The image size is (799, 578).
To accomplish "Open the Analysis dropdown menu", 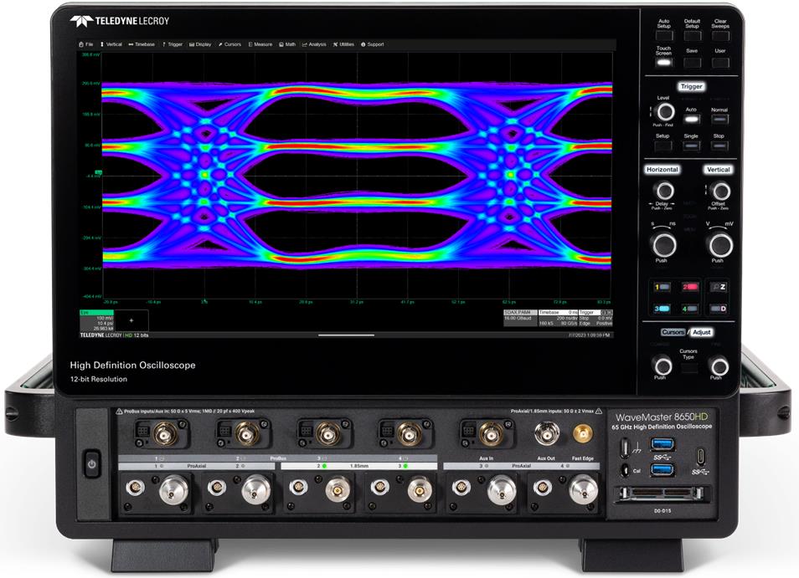I will [x=314, y=43].
